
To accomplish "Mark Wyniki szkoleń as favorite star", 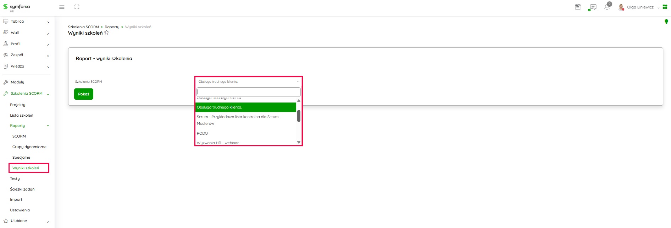I will [106, 33].
